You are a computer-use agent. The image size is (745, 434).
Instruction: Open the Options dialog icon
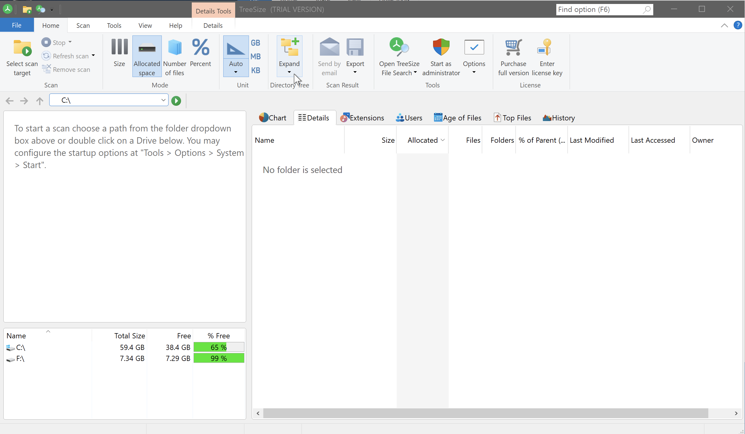tap(474, 47)
